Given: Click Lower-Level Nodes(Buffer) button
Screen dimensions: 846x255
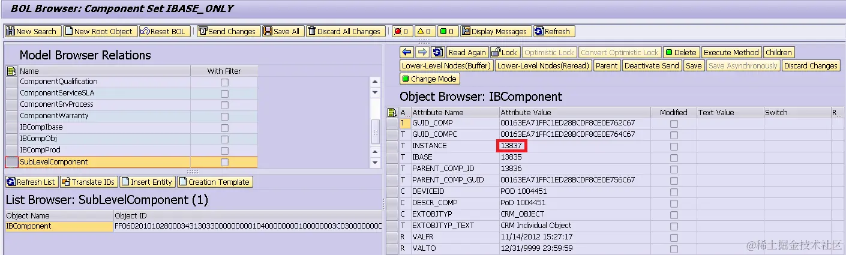Looking at the screenshot, I should click(446, 65).
